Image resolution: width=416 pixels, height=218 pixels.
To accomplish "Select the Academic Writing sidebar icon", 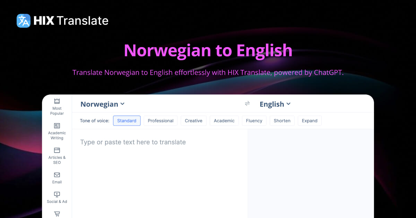I will [x=57, y=126].
